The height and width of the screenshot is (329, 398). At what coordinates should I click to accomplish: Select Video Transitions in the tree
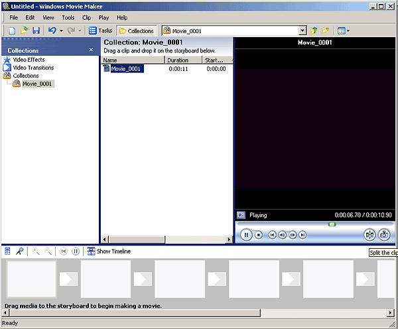(33, 68)
